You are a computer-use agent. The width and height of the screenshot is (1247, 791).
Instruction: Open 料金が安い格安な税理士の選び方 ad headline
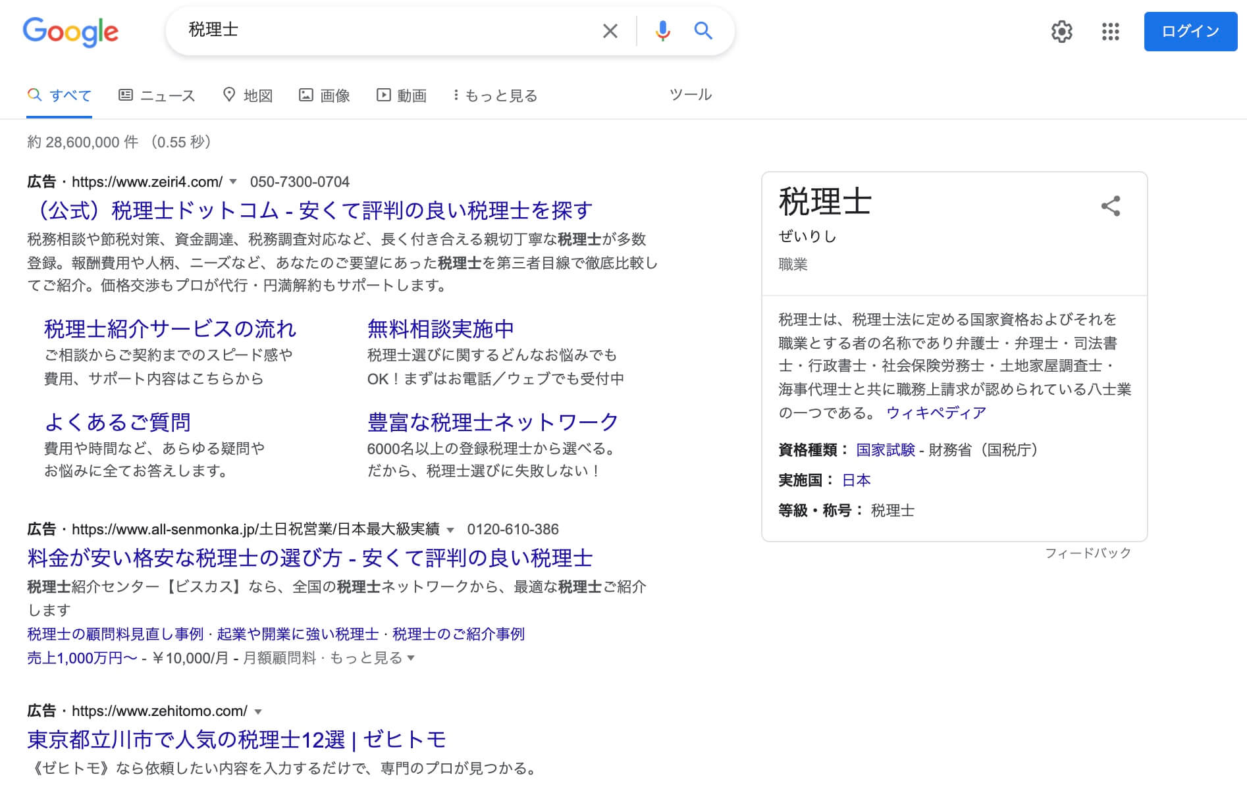[310, 558]
